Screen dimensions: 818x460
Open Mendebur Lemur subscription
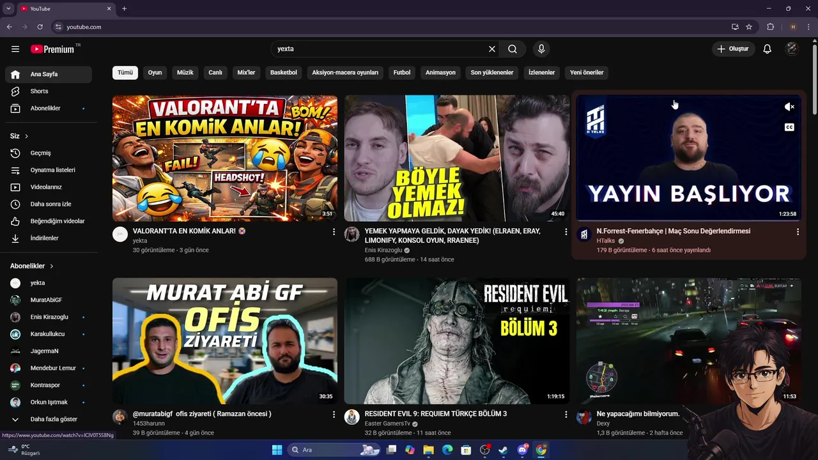coord(49,368)
